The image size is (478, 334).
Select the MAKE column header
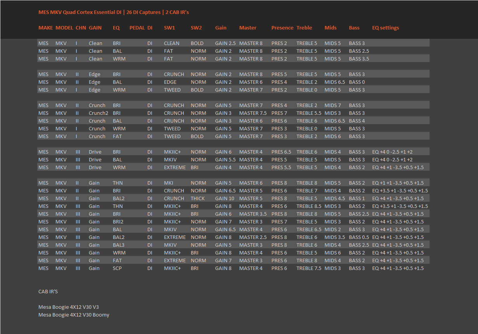[45, 28]
